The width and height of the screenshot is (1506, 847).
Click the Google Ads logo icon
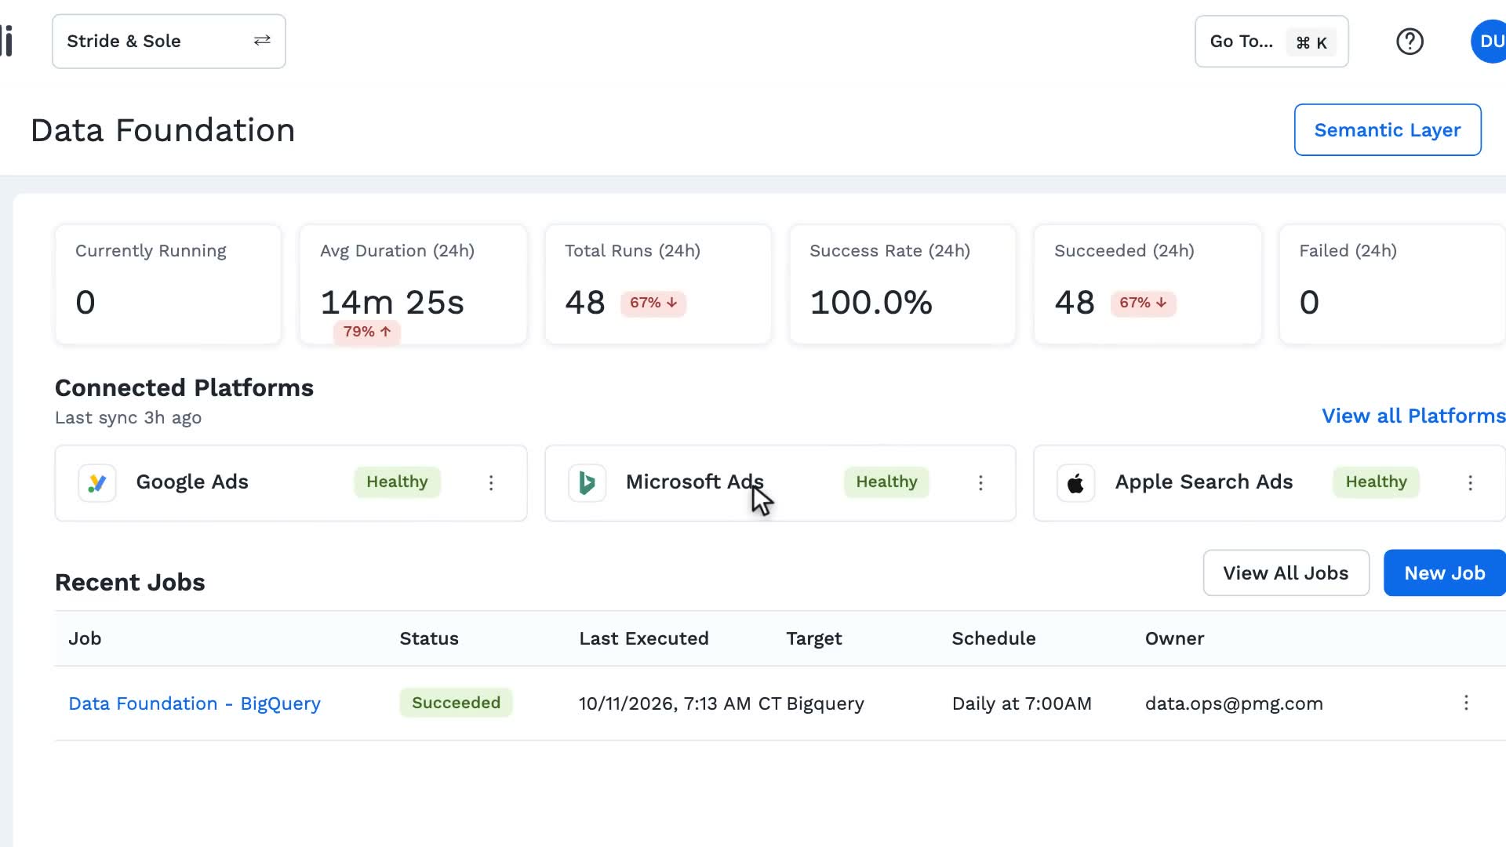pyautogui.click(x=97, y=483)
